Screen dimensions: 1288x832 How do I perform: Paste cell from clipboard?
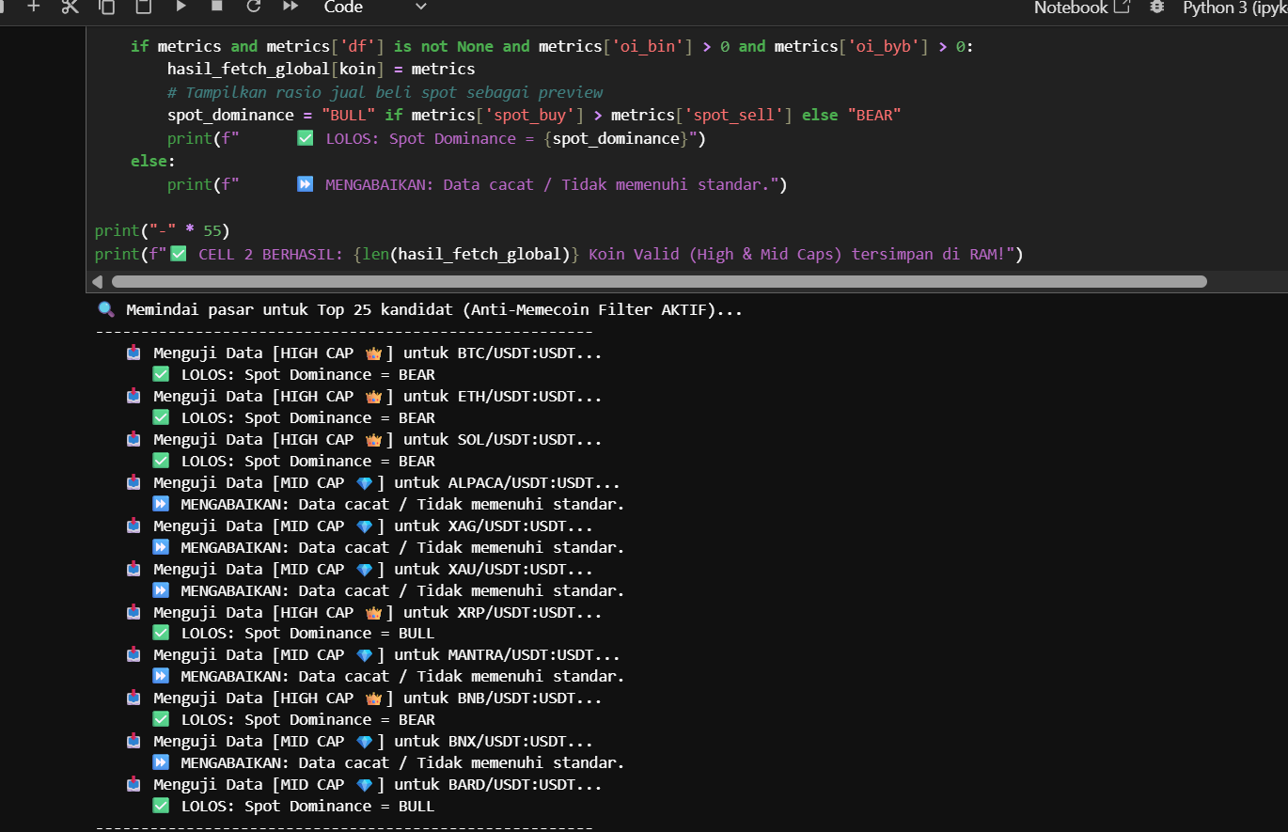tap(143, 7)
